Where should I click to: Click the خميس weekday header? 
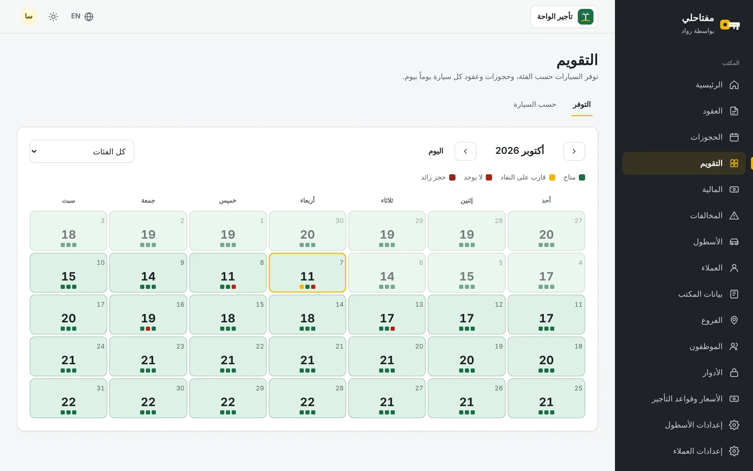point(228,200)
